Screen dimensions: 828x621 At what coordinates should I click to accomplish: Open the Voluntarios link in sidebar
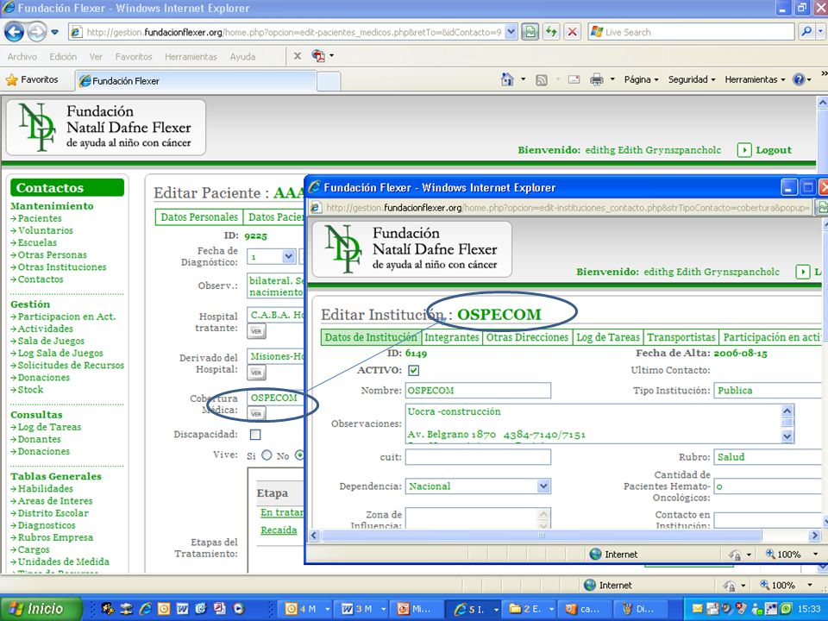click(x=45, y=231)
